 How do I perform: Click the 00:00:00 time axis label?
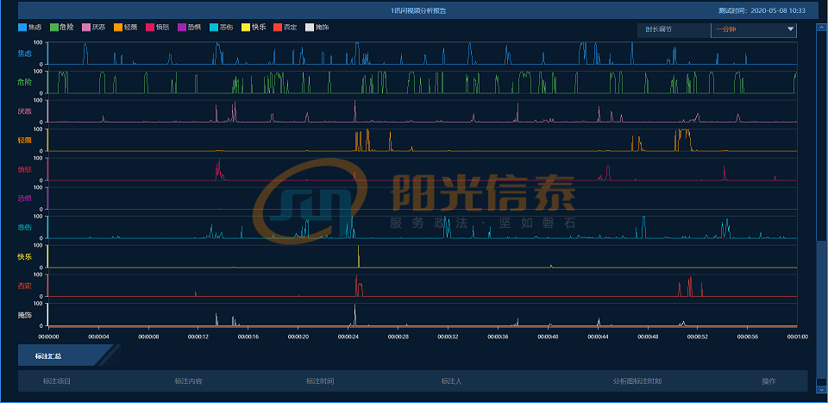pyautogui.click(x=48, y=336)
